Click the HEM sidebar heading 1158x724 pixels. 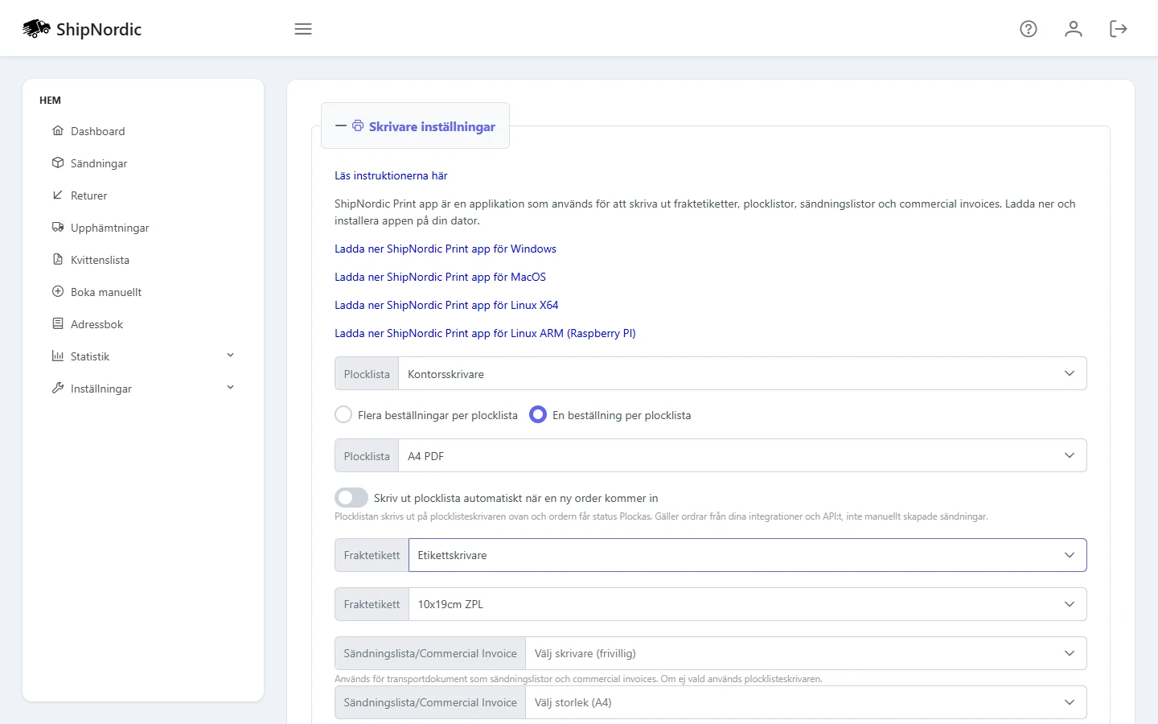(x=50, y=101)
